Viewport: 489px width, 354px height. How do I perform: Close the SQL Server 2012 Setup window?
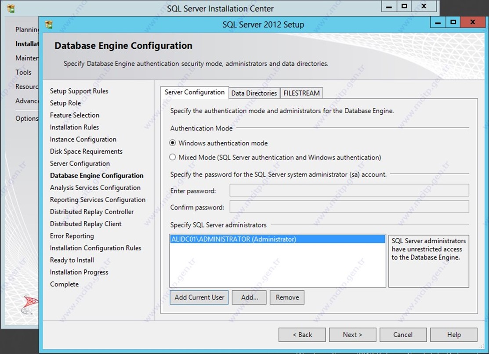pos(473,22)
